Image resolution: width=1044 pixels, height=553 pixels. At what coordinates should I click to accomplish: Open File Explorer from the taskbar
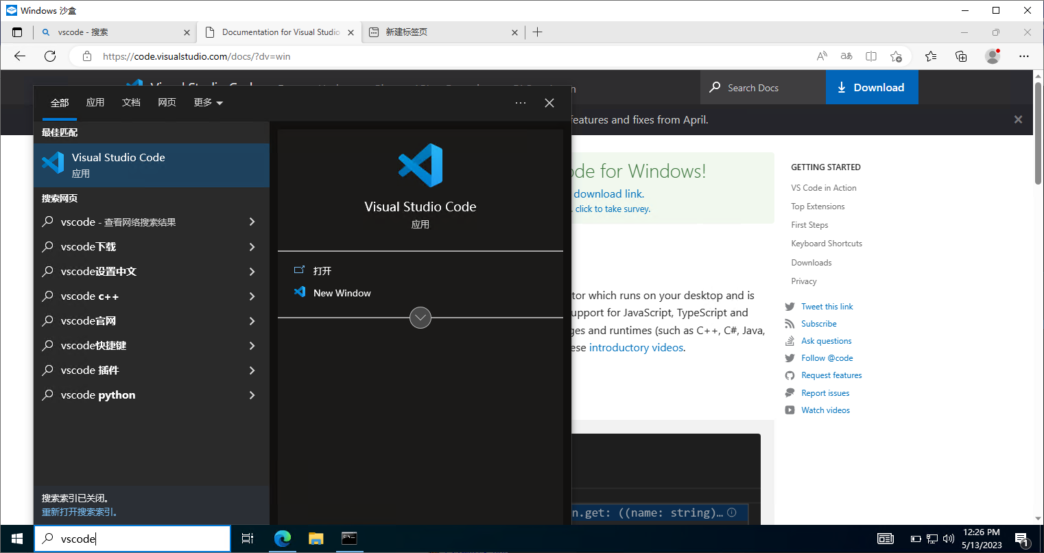click(x=316, y=539)
